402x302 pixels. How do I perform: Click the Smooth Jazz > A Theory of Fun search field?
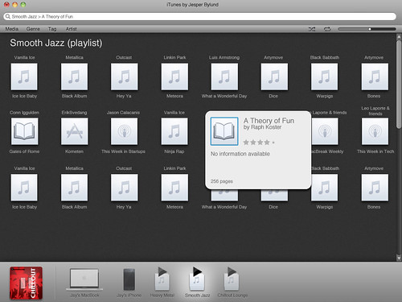click(x=199, y=16)
